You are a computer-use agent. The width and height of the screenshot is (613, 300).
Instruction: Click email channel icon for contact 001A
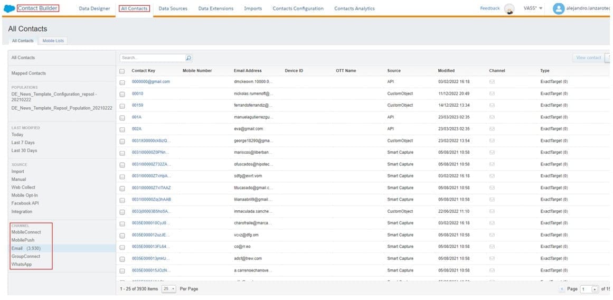pos(492,117)
